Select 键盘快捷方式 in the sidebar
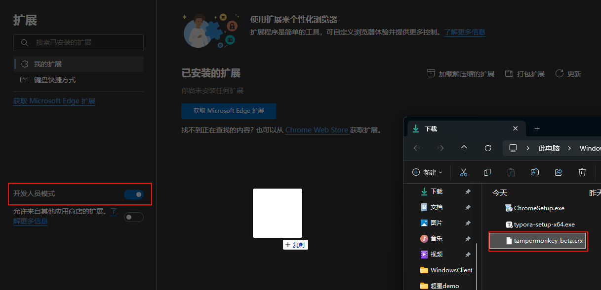The width and height of the screenshot is (601, 290). click(x=54, y=80)
